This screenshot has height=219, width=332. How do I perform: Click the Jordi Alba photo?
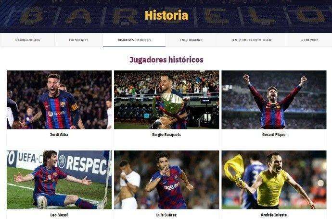coord(59,100)
